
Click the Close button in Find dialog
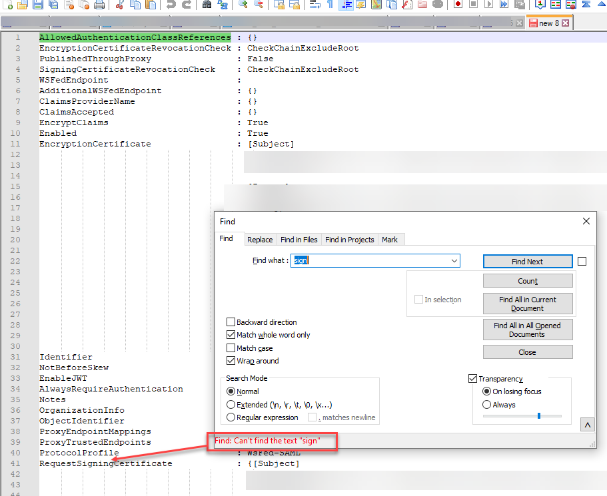[x=528, y=352]
